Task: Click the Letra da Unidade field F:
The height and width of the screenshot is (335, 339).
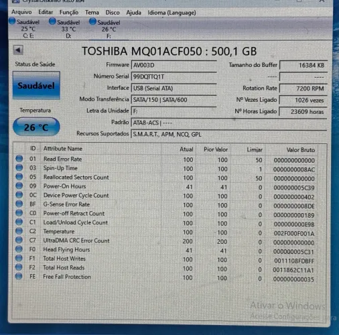Action: tap(174, 111)
